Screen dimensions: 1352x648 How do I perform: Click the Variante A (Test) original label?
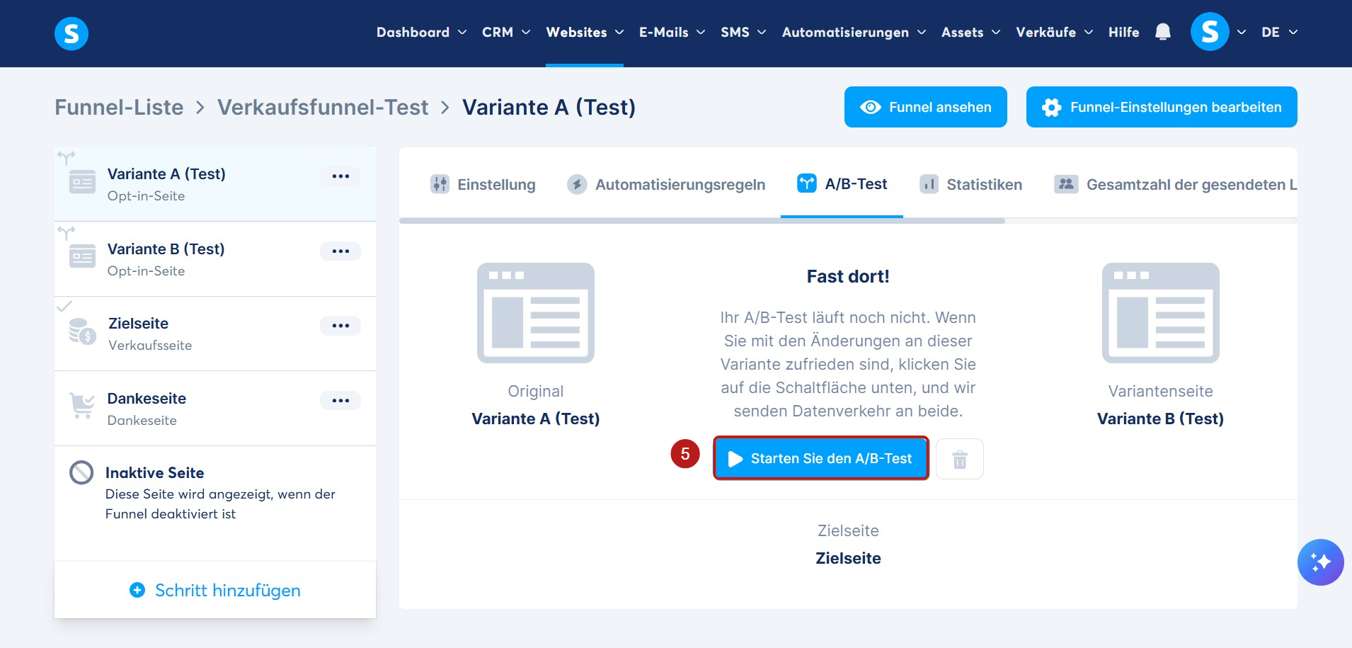(536, 419)
